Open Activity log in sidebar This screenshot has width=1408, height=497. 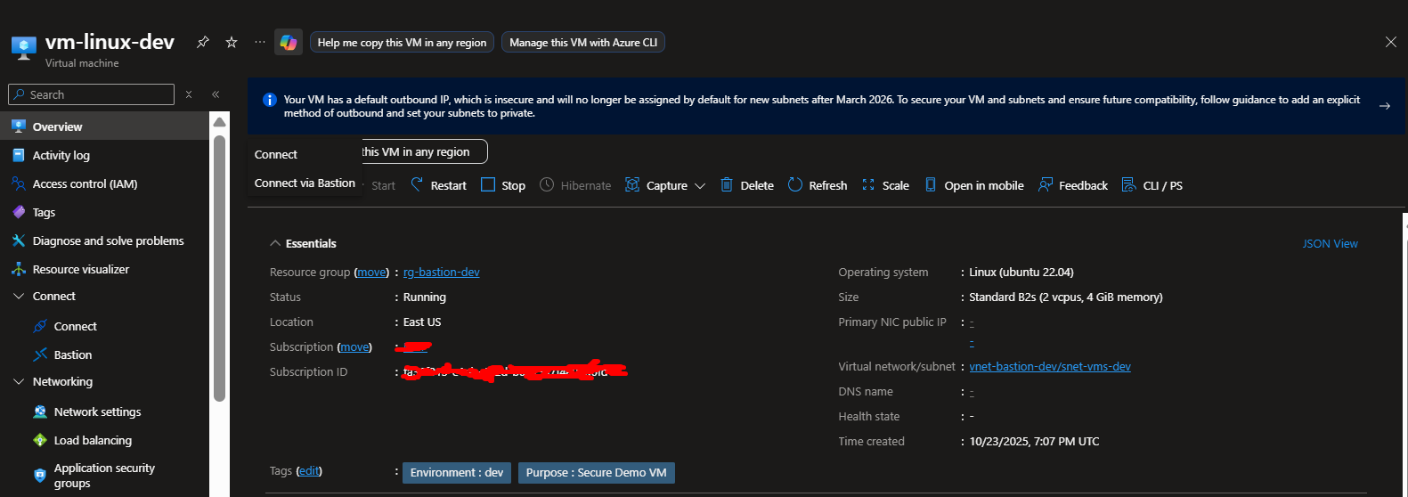[61, 155]
